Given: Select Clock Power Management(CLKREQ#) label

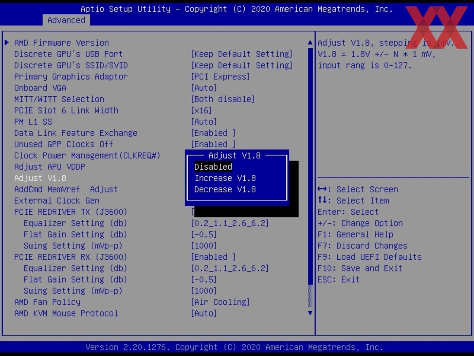Looking at the screenshot, I should [87, 156].
